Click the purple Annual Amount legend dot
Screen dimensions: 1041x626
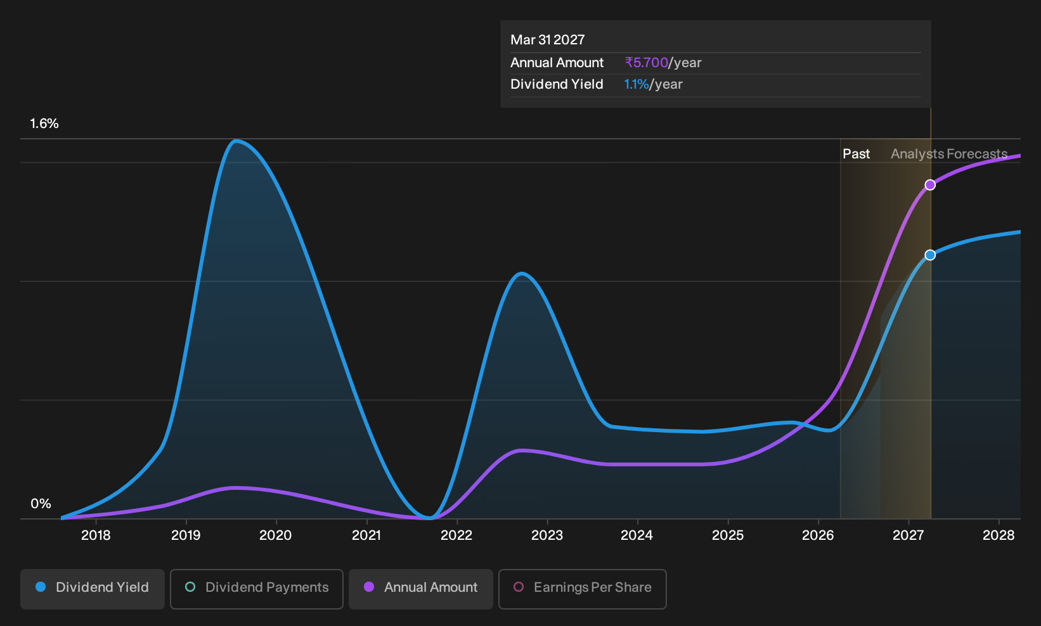click(x=369, y=587)
